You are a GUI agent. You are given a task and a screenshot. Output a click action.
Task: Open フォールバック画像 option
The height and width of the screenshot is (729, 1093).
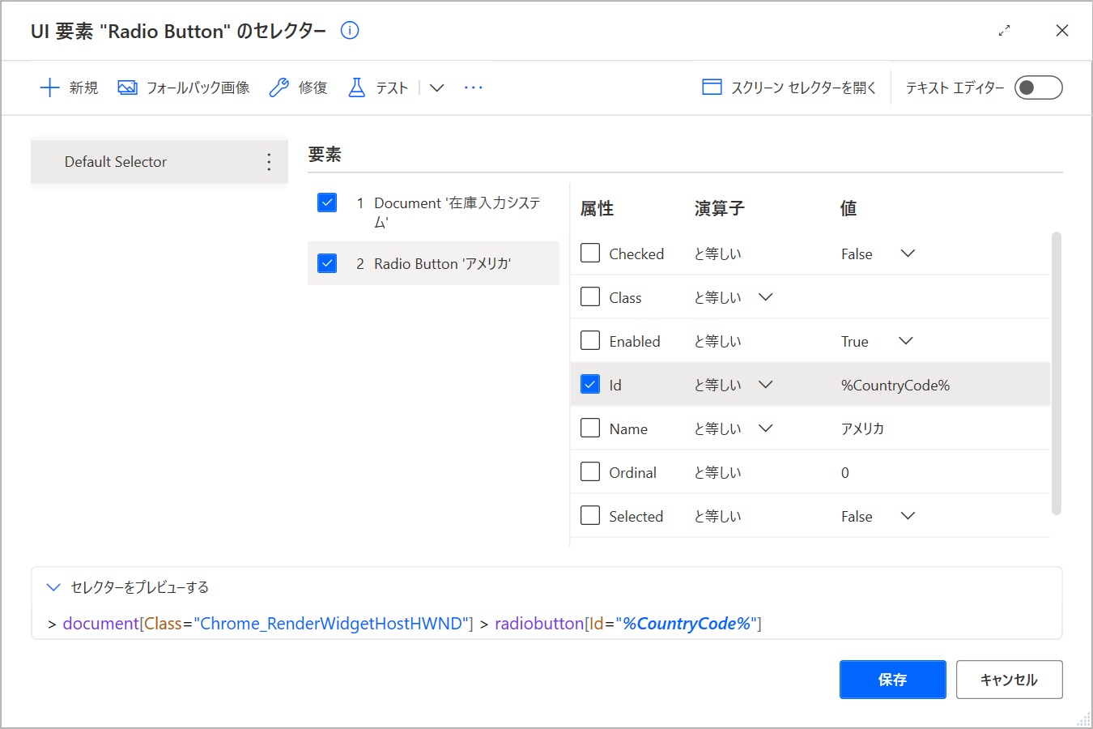pyautogui.click(x=184, y=87)
